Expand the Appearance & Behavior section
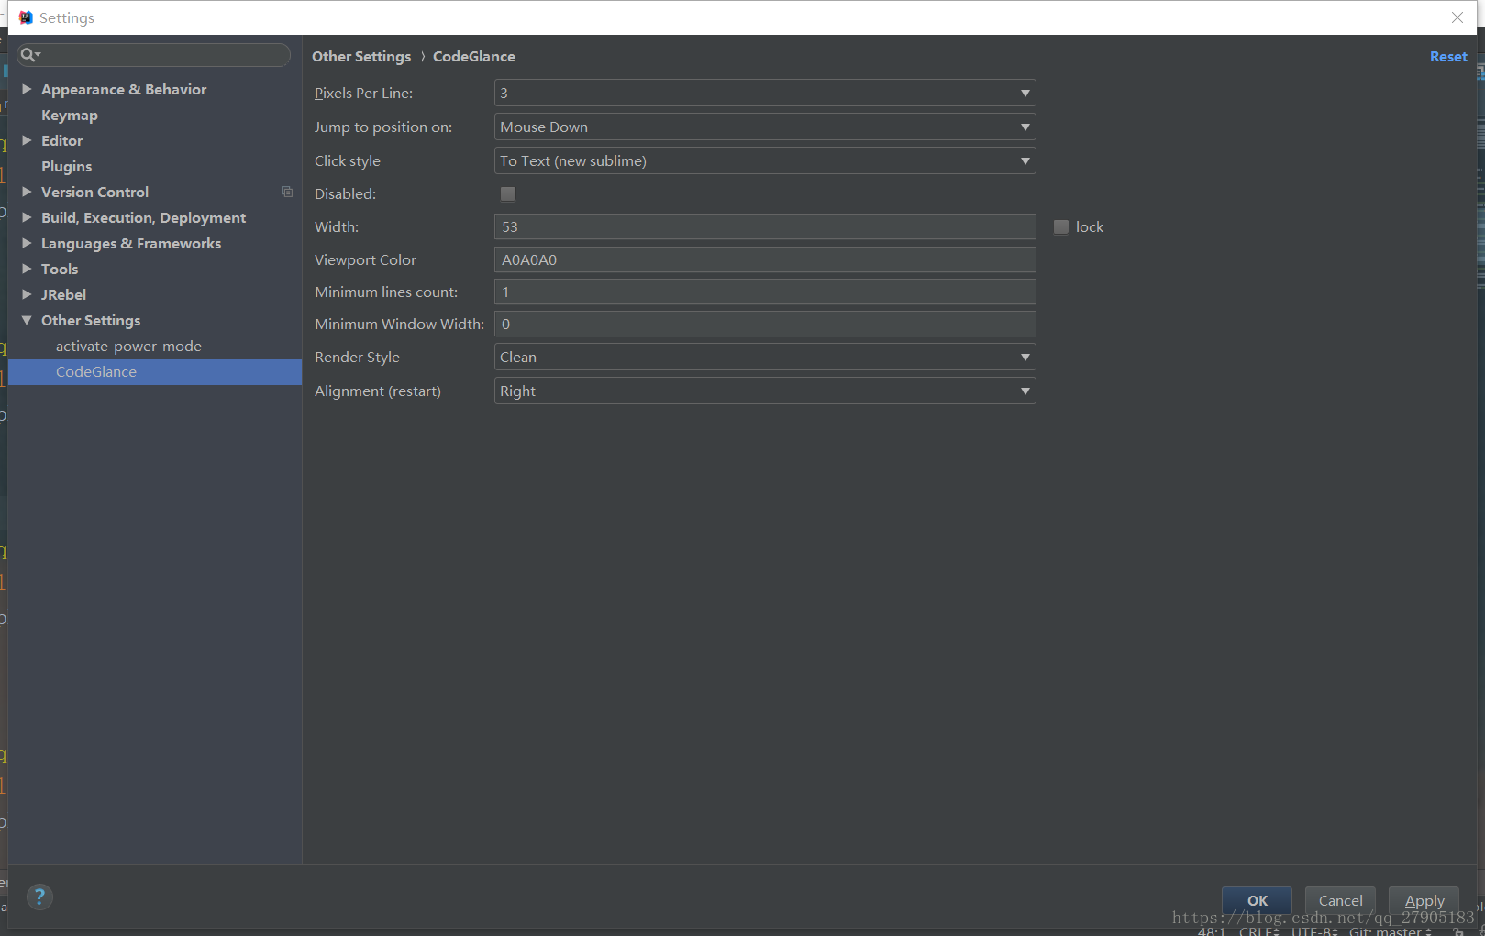The height and width of the screenshot is (936, 1485). (27, 89)
